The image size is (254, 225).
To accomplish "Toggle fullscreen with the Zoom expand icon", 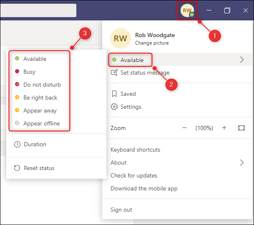I will (241, 128).
